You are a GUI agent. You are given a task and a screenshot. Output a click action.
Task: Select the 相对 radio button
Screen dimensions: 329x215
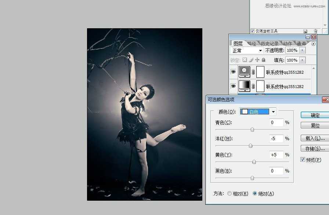(229, 193)
